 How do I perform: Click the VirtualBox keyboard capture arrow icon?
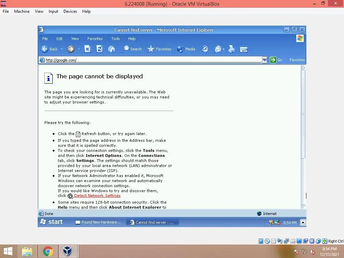click(x=325, y=241)
